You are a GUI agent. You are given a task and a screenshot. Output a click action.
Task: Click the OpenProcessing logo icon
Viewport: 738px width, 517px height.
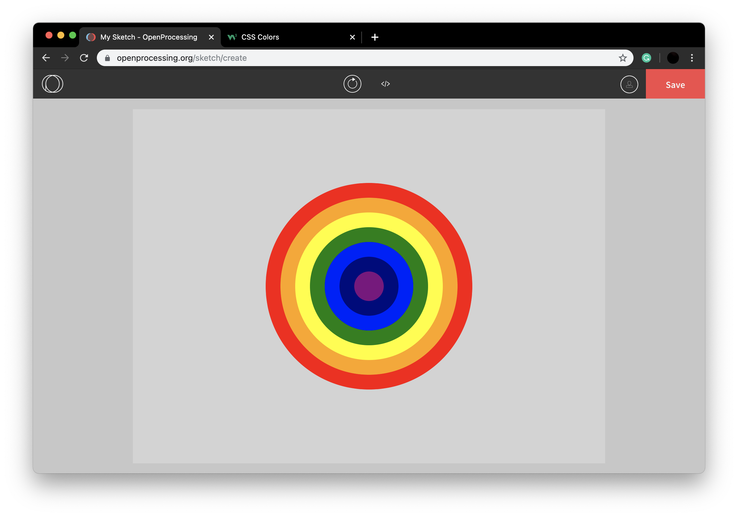[x=52, y=84]
